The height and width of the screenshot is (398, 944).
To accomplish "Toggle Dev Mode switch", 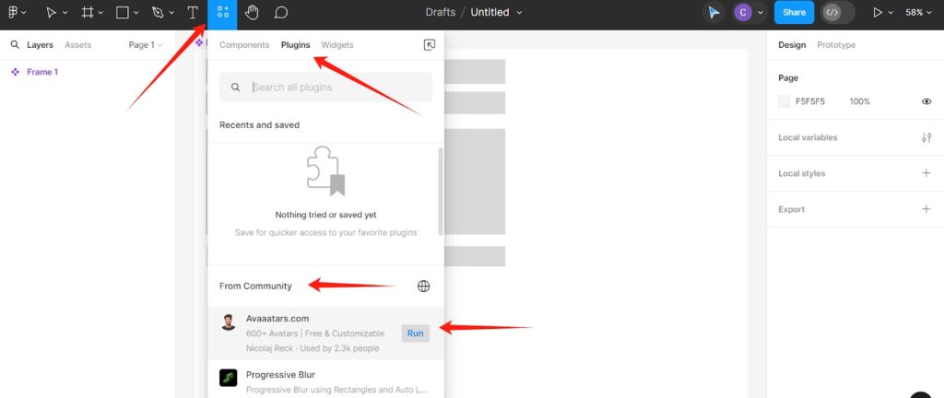I will (837, 13).
